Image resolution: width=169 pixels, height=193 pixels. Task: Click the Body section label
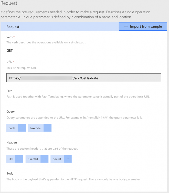coord(10,173)
